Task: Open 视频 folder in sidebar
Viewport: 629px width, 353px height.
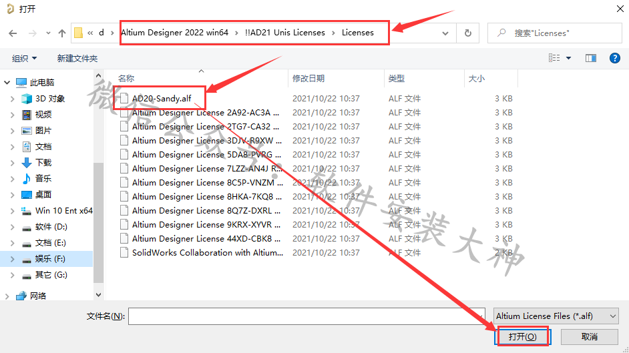Action: coord(43,115)
